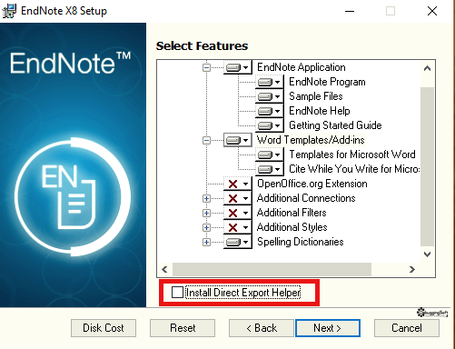Open install-state dropdown for Getting Started Guide
Screen dimensions: 455x349
click(270, 125)
